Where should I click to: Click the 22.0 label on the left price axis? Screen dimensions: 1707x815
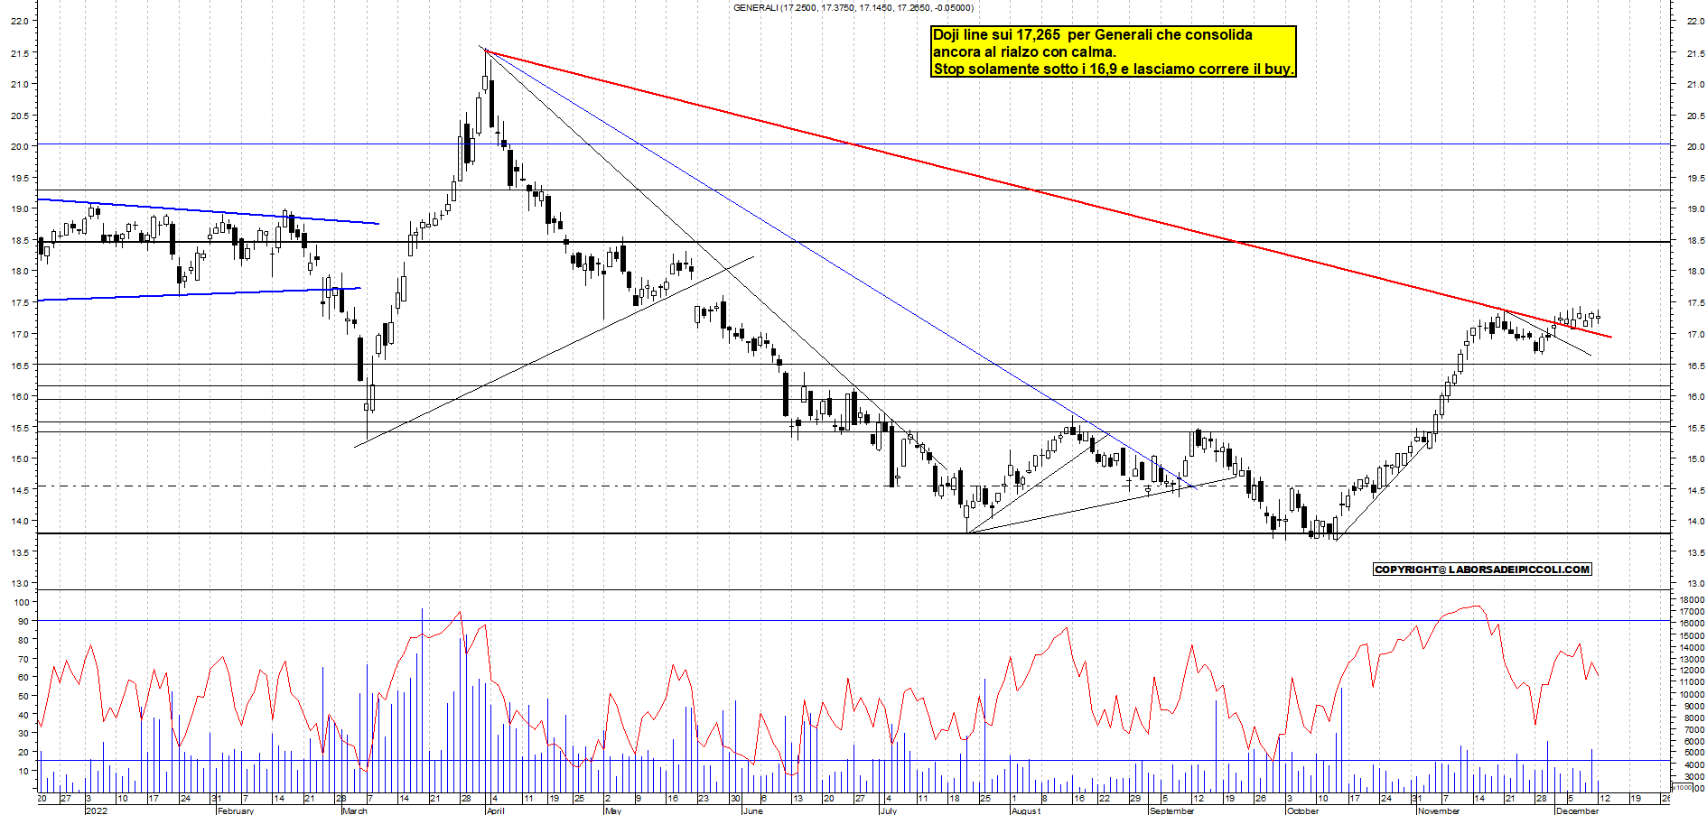[x=19, y=21]
